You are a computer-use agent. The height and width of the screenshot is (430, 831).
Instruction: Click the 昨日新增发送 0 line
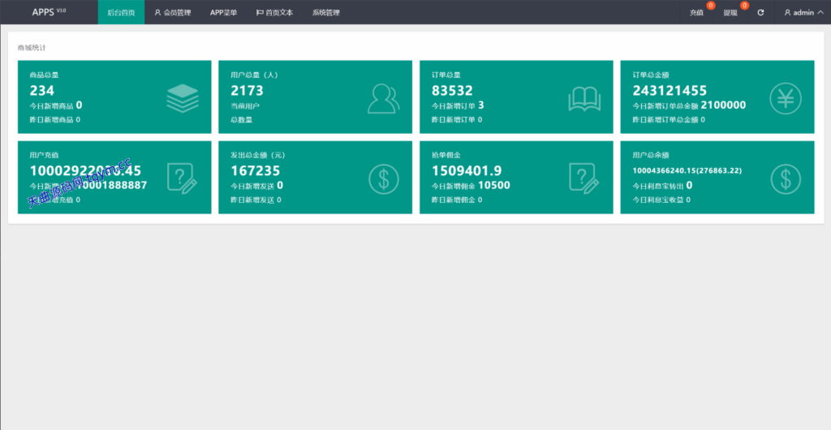[x=256, y=200]
